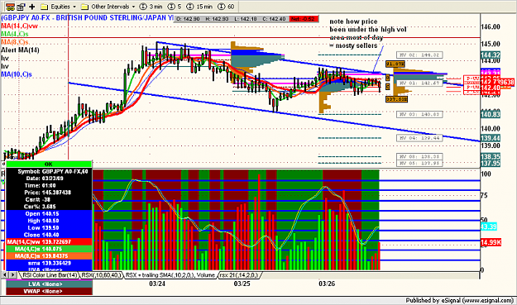Click the 138.35 price axis marker

[491, 156]
